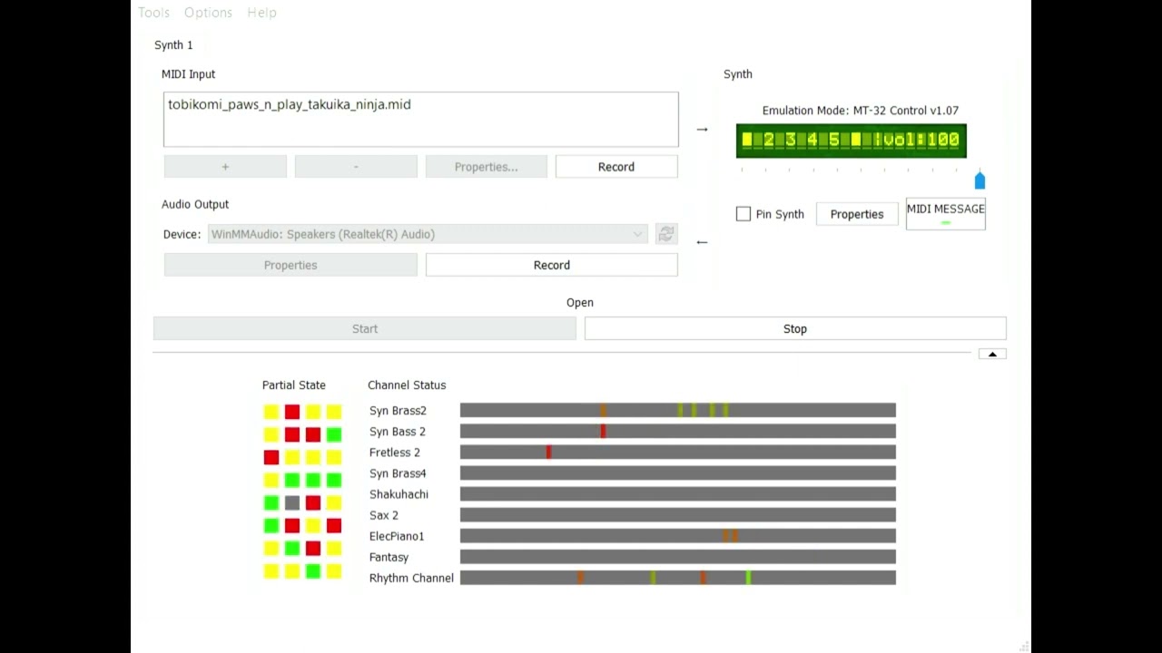Click the MT-32 LCD display
1162x653 pixels.
tap(852, 141)
